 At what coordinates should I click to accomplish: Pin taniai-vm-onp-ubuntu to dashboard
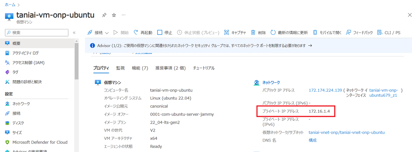(104, 15)
